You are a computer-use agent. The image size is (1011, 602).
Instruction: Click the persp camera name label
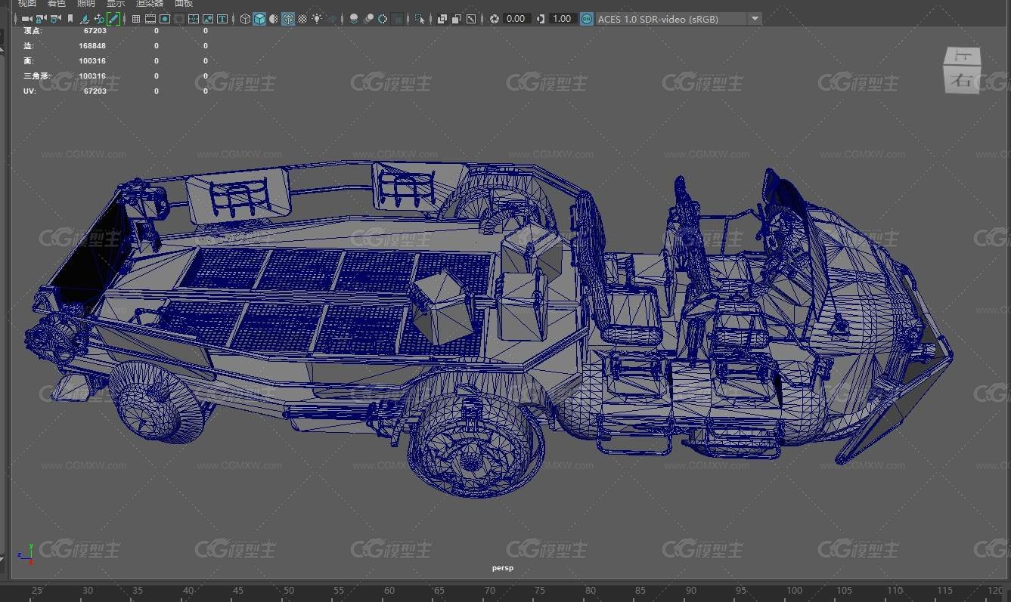point(502,568)
